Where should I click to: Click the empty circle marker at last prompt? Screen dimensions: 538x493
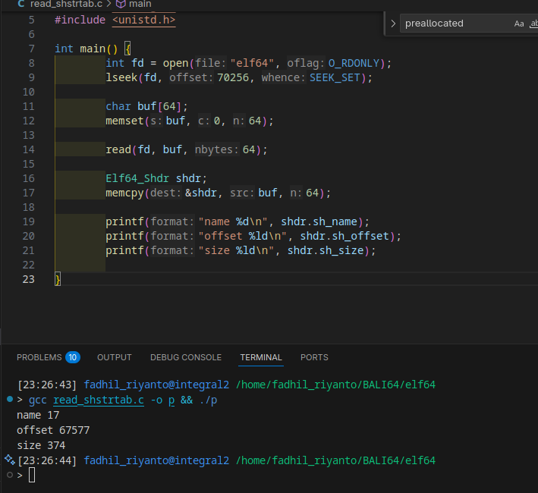[9, 475]
